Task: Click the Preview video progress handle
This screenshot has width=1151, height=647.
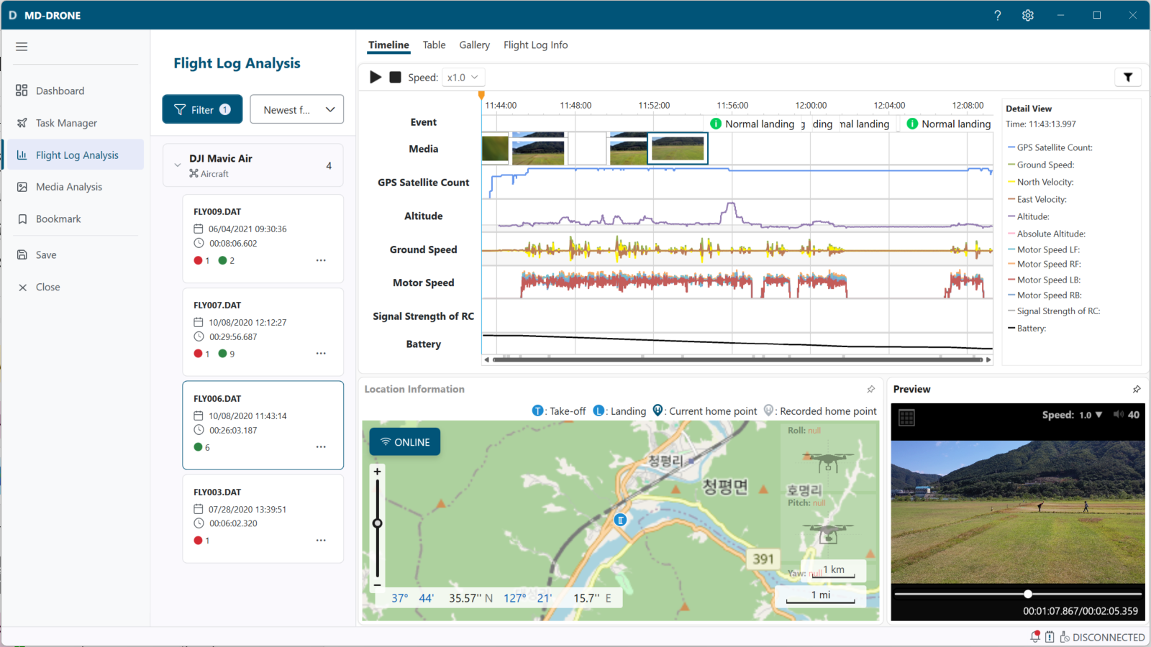Action: 1028,594
